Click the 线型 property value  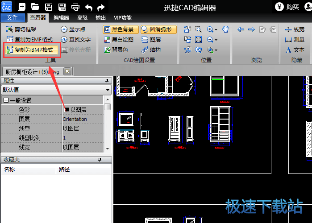pyautogui.click(x=83, y=128)
